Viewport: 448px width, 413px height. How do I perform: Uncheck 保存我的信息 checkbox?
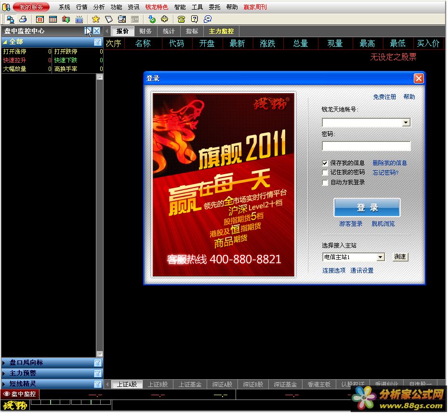pos(325,164)
